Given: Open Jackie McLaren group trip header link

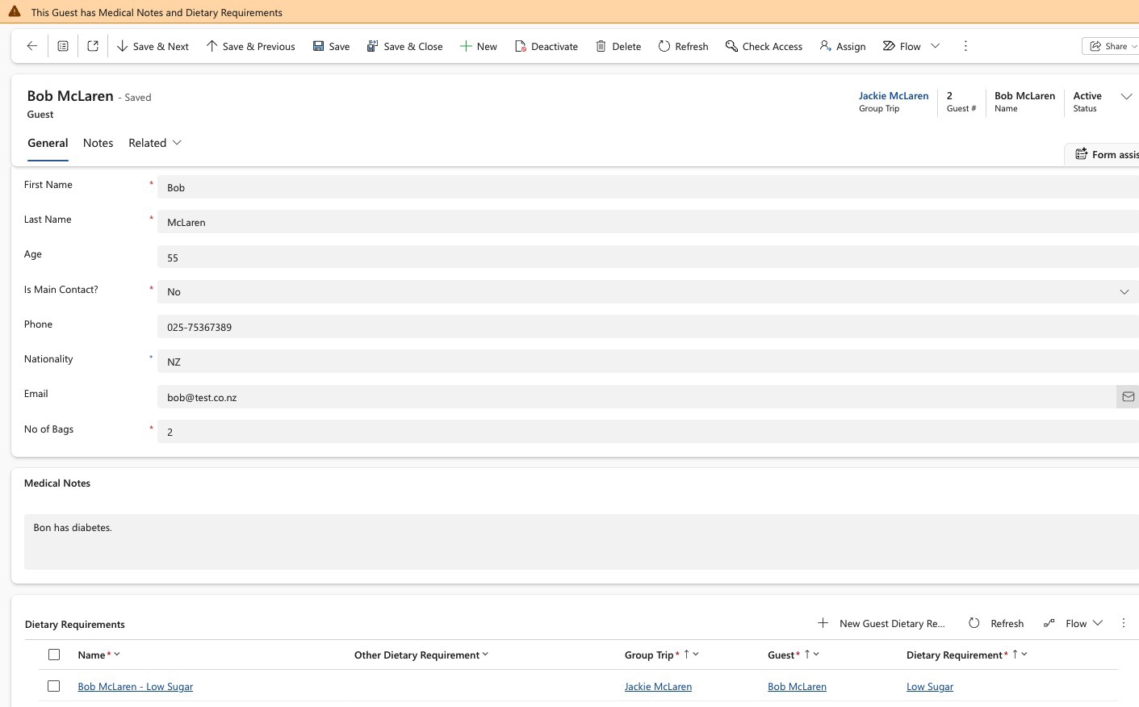Looking at the screenshot, I should (x=894, y=95).
